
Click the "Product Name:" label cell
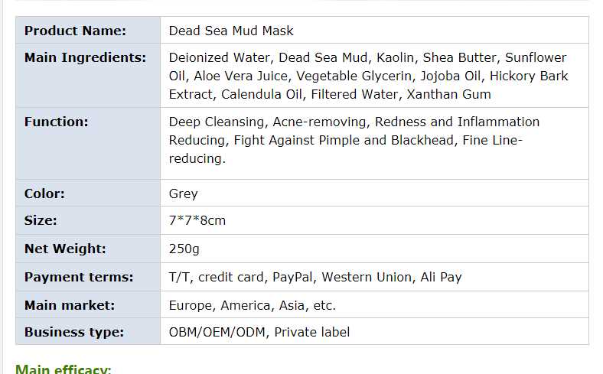[x=75, y=31]
